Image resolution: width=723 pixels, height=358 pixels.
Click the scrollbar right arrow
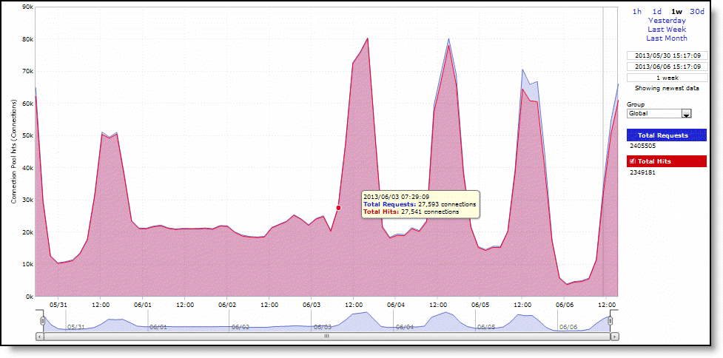tap(613, 336)
